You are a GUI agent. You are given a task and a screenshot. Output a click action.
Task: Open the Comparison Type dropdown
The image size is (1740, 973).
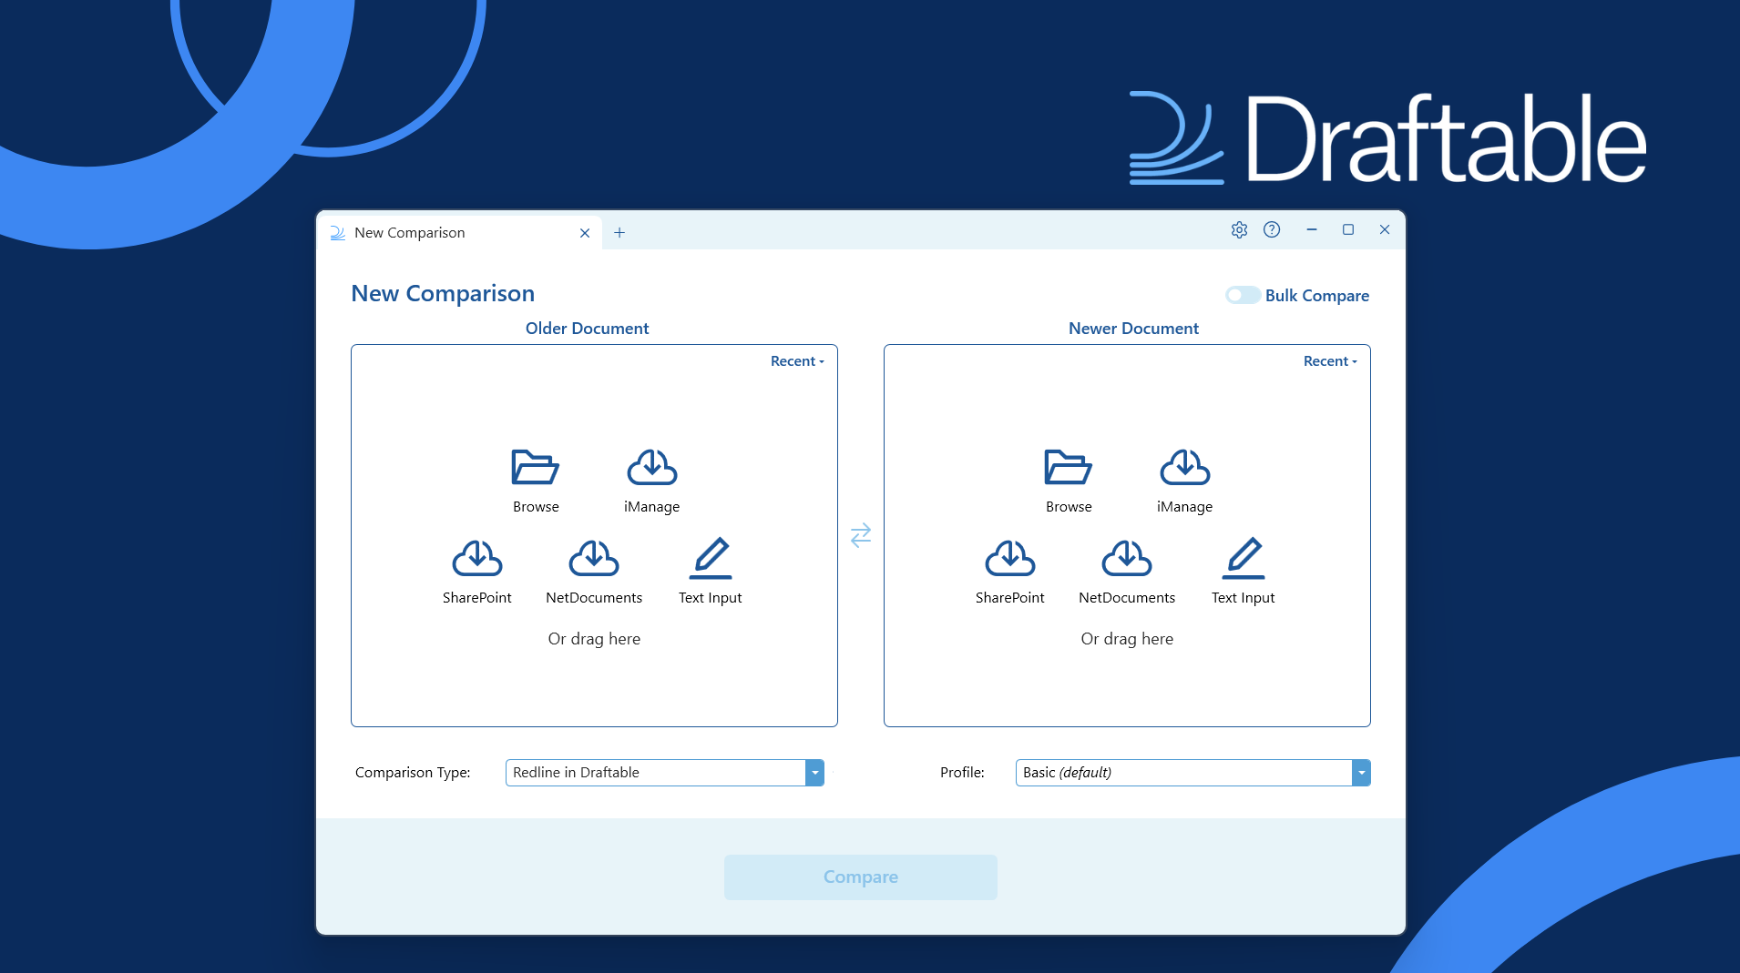pyautogui.click(x=814, y=773)
